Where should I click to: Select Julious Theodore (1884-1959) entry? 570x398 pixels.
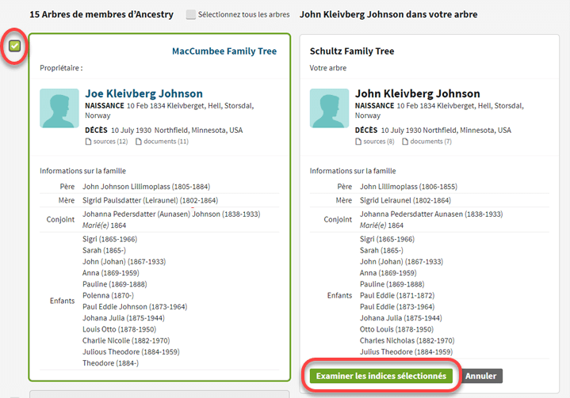(x=131, y=351)
